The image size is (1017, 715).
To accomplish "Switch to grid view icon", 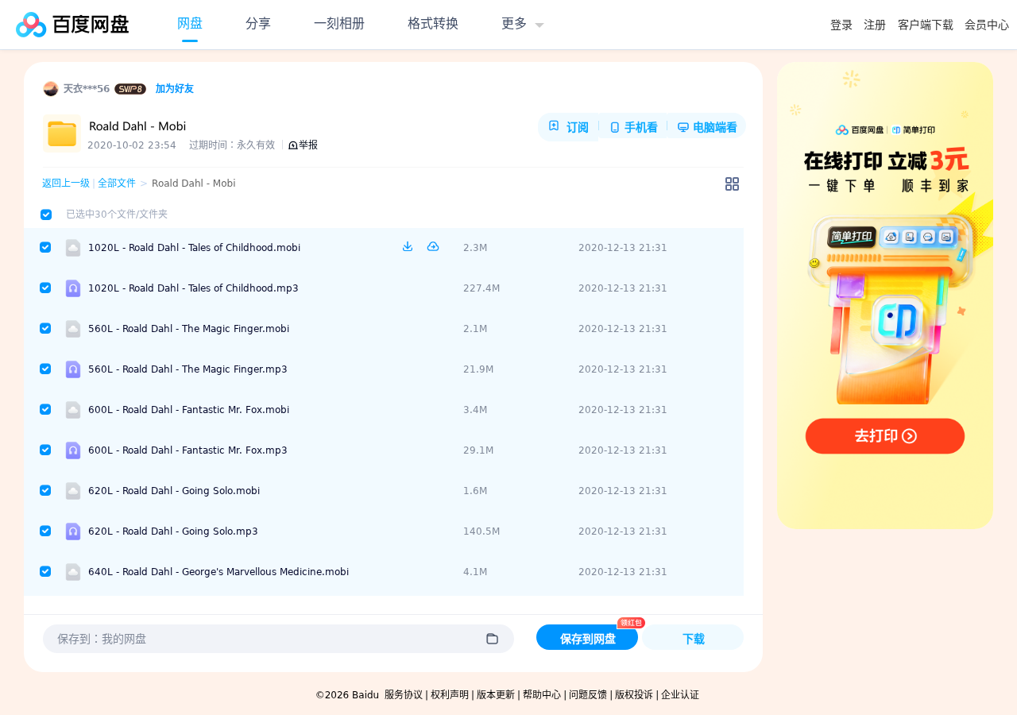I will click(x=732, y=184).
